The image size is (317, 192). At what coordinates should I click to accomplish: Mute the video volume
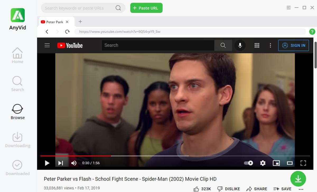[x=74, y=163]
